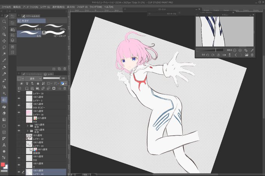Click the Create layer mask icon
Image resolution: width=265 pixels, height=176 pixels.
[x=54, y=89]
